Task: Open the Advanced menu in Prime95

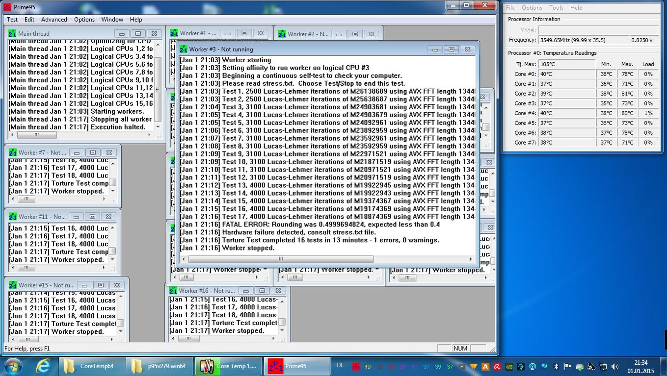Action: (54, 20)
